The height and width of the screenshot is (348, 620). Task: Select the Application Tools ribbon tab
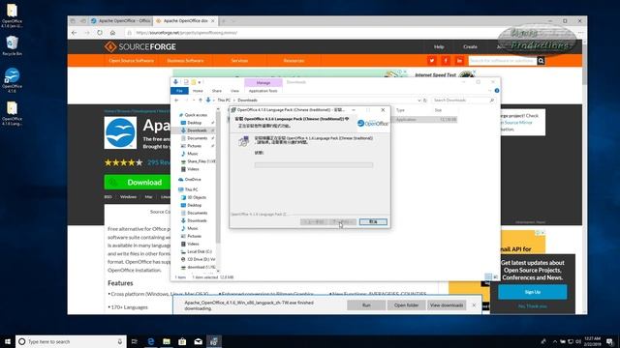click(263, 91)
